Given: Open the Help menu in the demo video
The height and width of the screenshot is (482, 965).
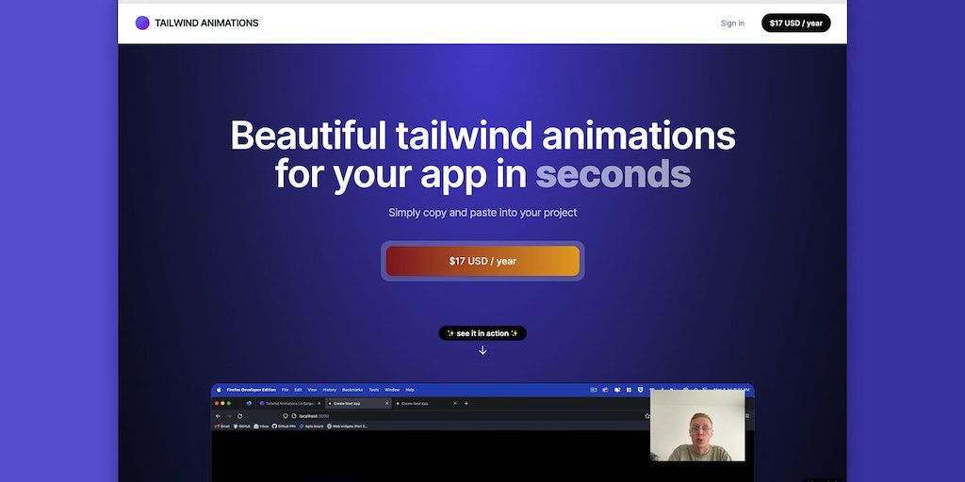Looking at the screenshot, I should (410, 390).
